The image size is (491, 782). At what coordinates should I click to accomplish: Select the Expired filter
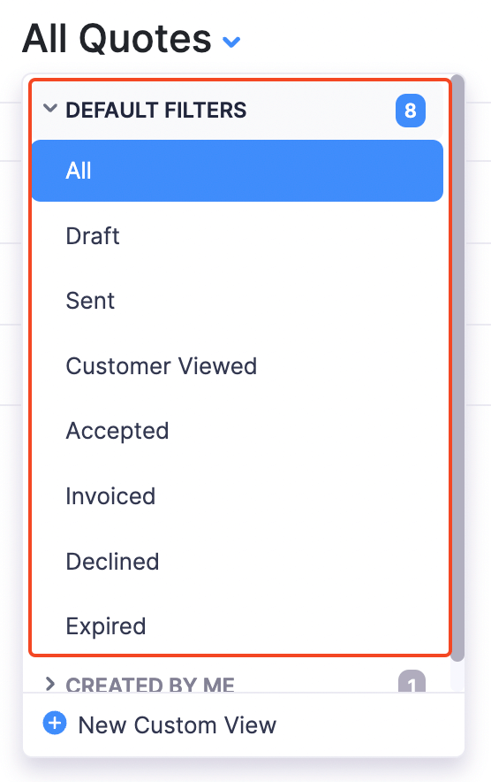[237, 626]
